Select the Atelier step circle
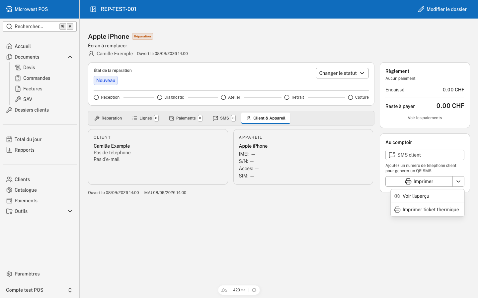Screen dimensions: 478x298 223,97
